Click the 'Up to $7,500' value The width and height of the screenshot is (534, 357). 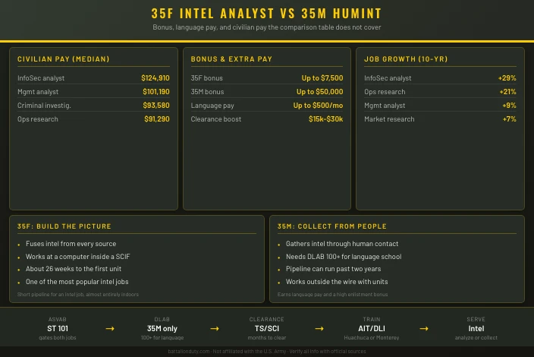pyautogui.click(x=322, y=78)
